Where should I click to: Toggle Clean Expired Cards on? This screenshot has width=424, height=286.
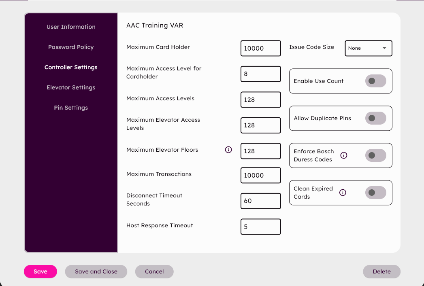375,193
